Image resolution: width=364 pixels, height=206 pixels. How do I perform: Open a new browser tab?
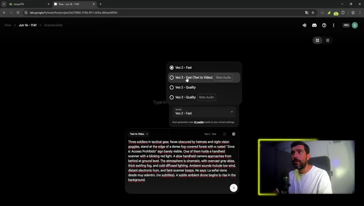pyautogui.click(x=100, y=4)
